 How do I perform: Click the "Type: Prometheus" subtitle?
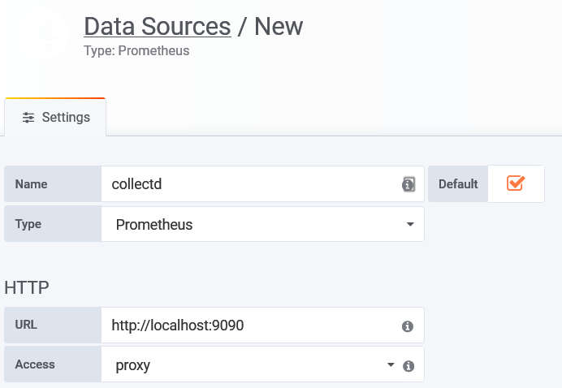136,50
